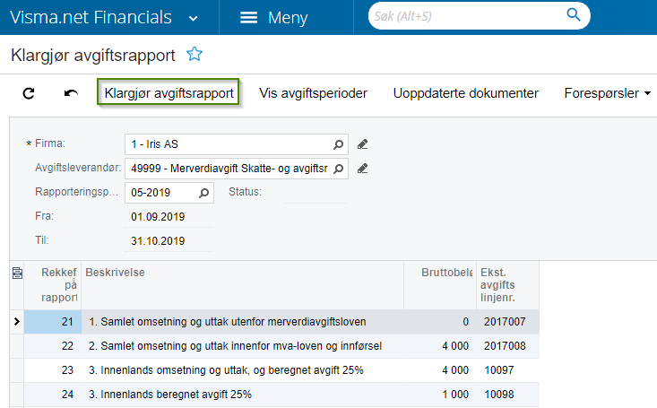Click the empty Status value field
This screenshot has height=408, width=657.
tap(315, 193)
